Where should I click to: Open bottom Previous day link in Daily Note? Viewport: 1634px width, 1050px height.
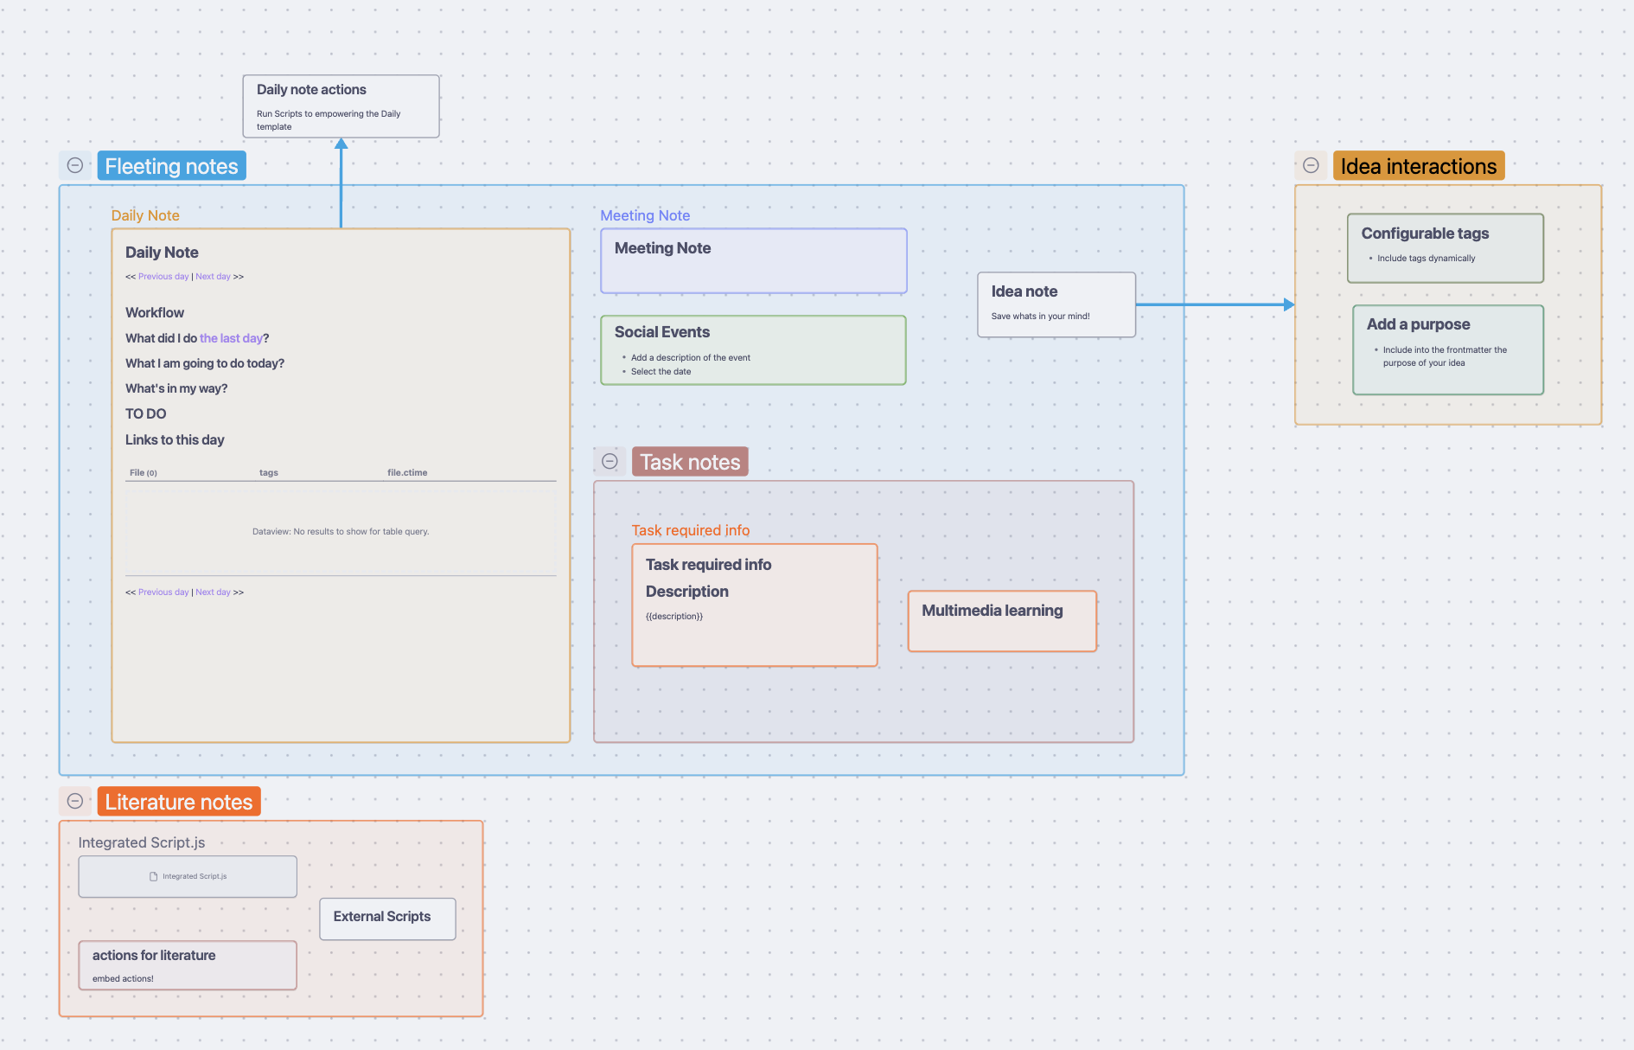pos(163,592)
